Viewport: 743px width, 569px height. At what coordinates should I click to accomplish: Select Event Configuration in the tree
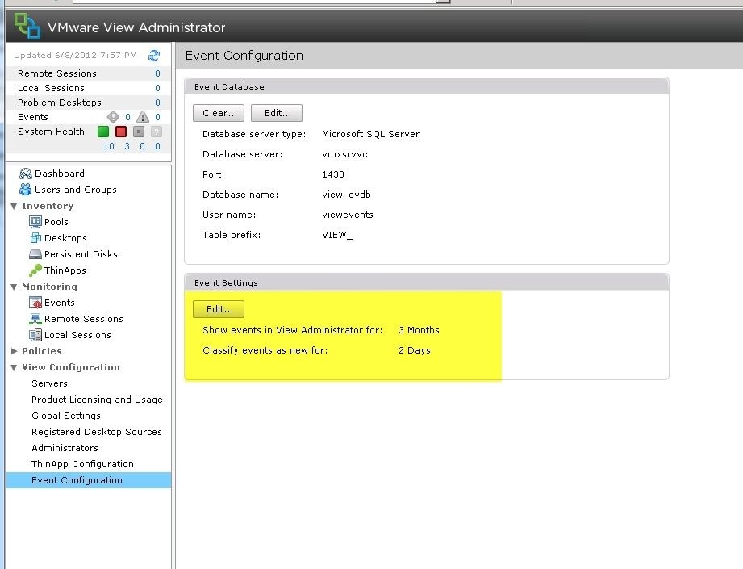89,480
